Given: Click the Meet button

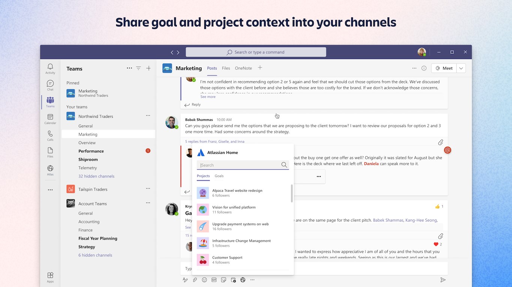Looking at the screenshot, I should [444, 68].
